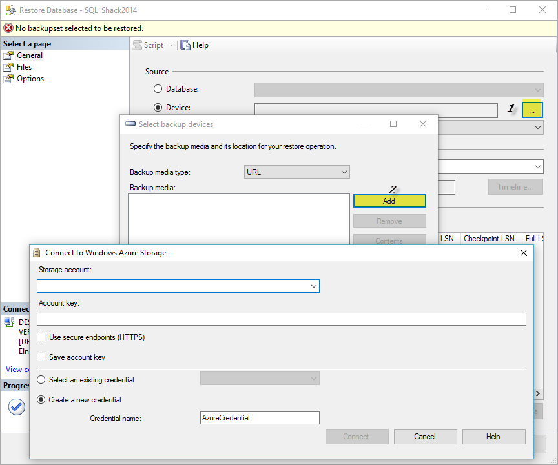Click the Contents button
Viewport: 558px width, 465px height.
389,240
